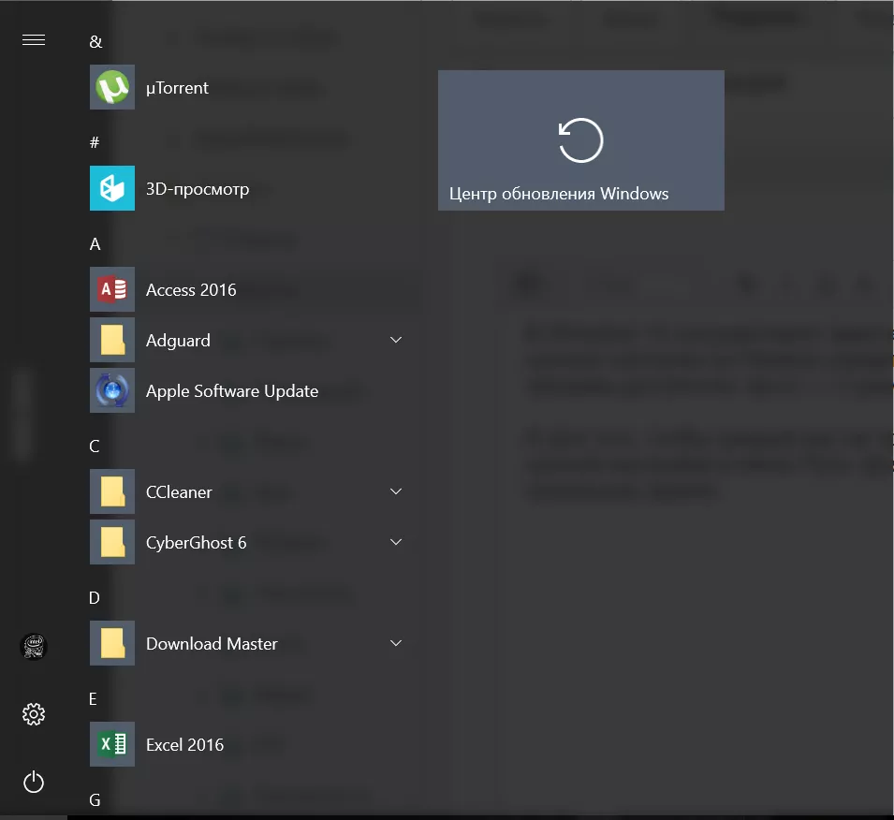Select the letter C section header
The image size is (894, 820).
pos(95,447)
